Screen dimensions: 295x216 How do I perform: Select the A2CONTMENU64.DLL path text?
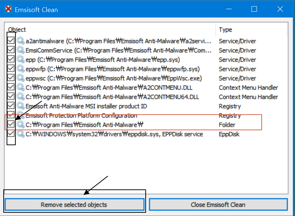(112, 97)
